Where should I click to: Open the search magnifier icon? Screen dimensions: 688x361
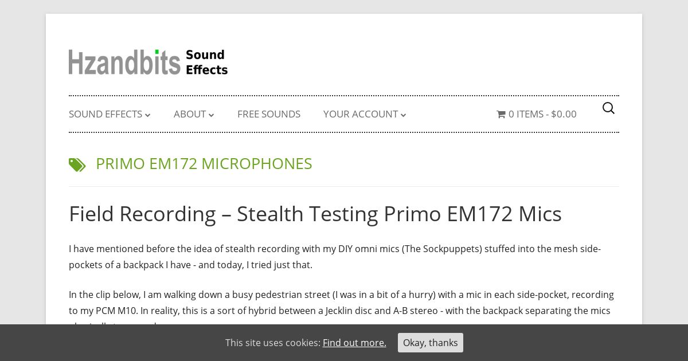click(x=608, y=108)
